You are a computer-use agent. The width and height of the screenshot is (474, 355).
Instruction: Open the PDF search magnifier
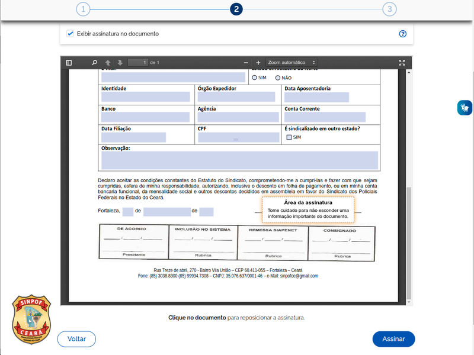[94, 63]
